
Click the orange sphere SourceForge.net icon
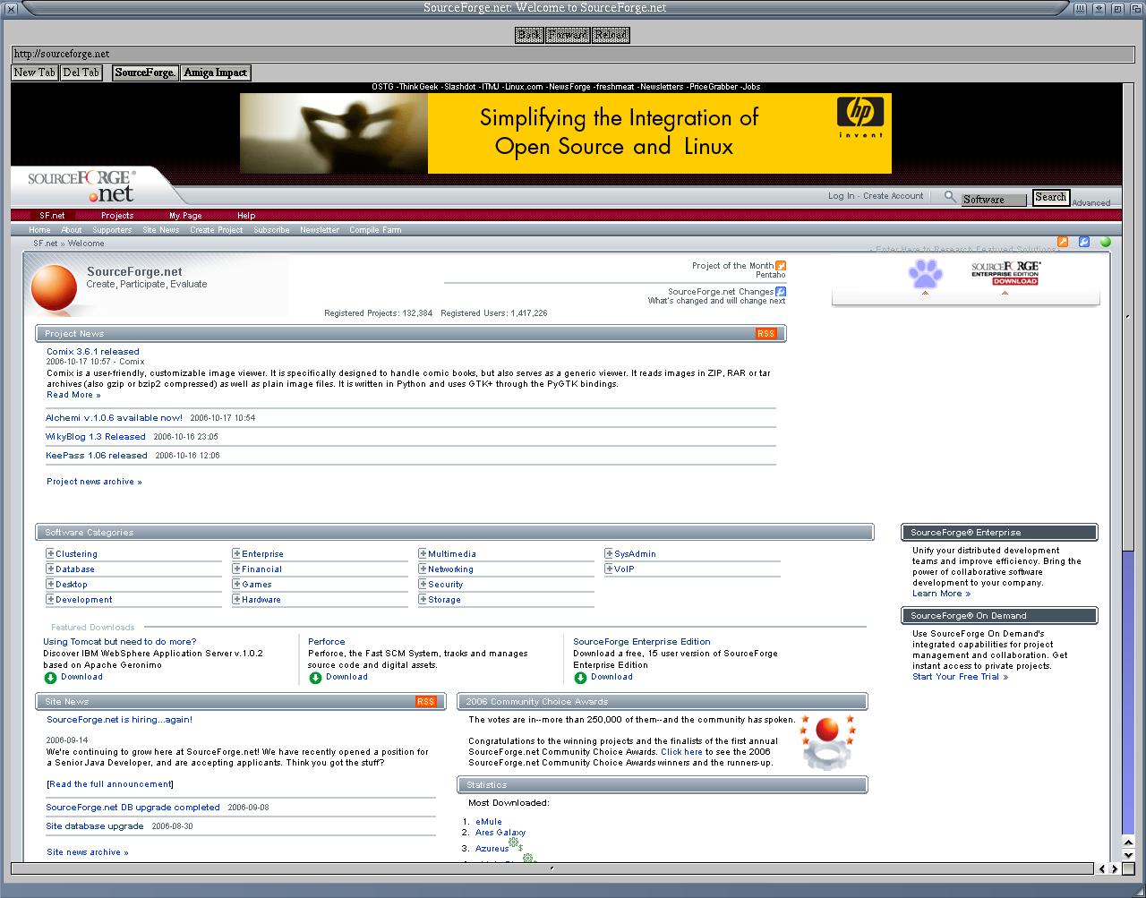coord(54,287)
